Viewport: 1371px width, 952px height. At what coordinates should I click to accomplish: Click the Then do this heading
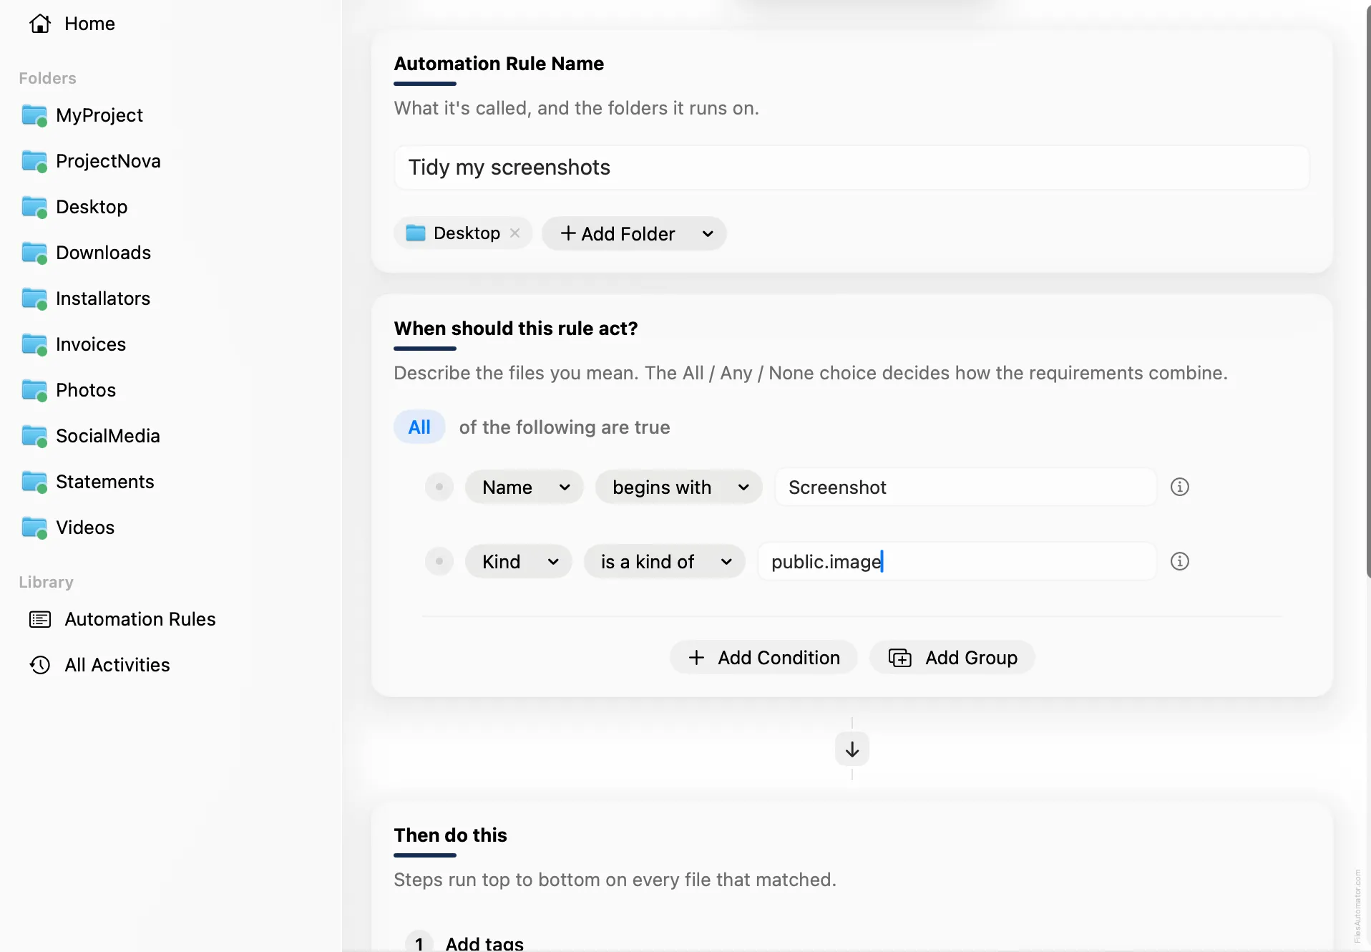(x=450, y=835)
